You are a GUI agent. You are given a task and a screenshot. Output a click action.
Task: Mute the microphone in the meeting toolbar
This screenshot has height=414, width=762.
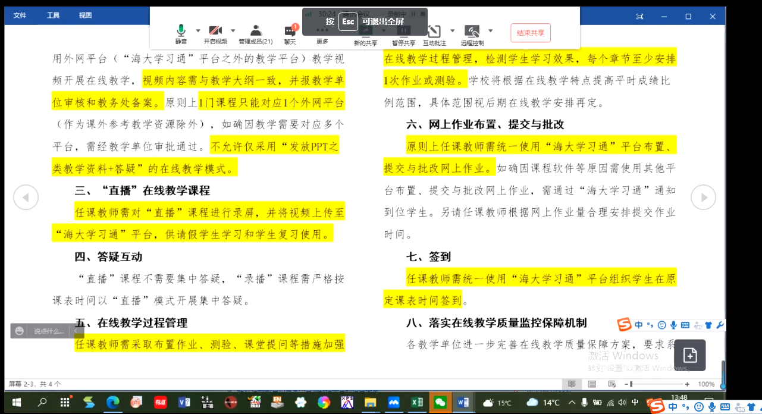[181, 34]
